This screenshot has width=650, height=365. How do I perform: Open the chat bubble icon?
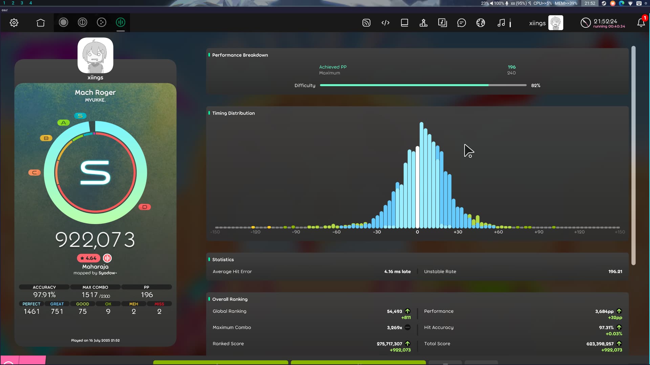pos(461,23)
